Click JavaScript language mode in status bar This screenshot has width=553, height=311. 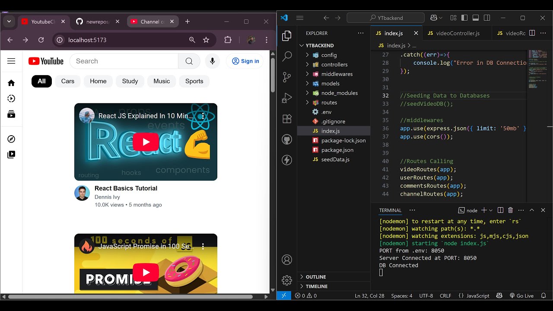pos(477,296)
